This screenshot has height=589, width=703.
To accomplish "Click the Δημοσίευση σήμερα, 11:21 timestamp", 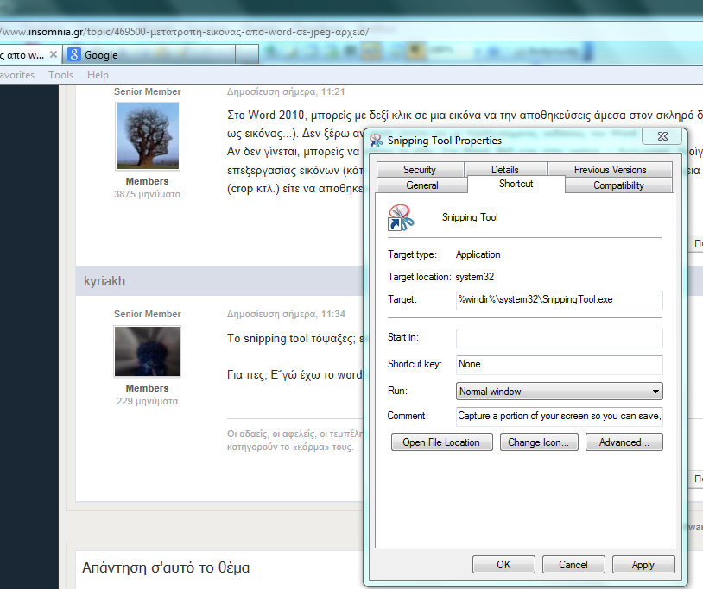I will pyautogui.click(x=286, y=91).
